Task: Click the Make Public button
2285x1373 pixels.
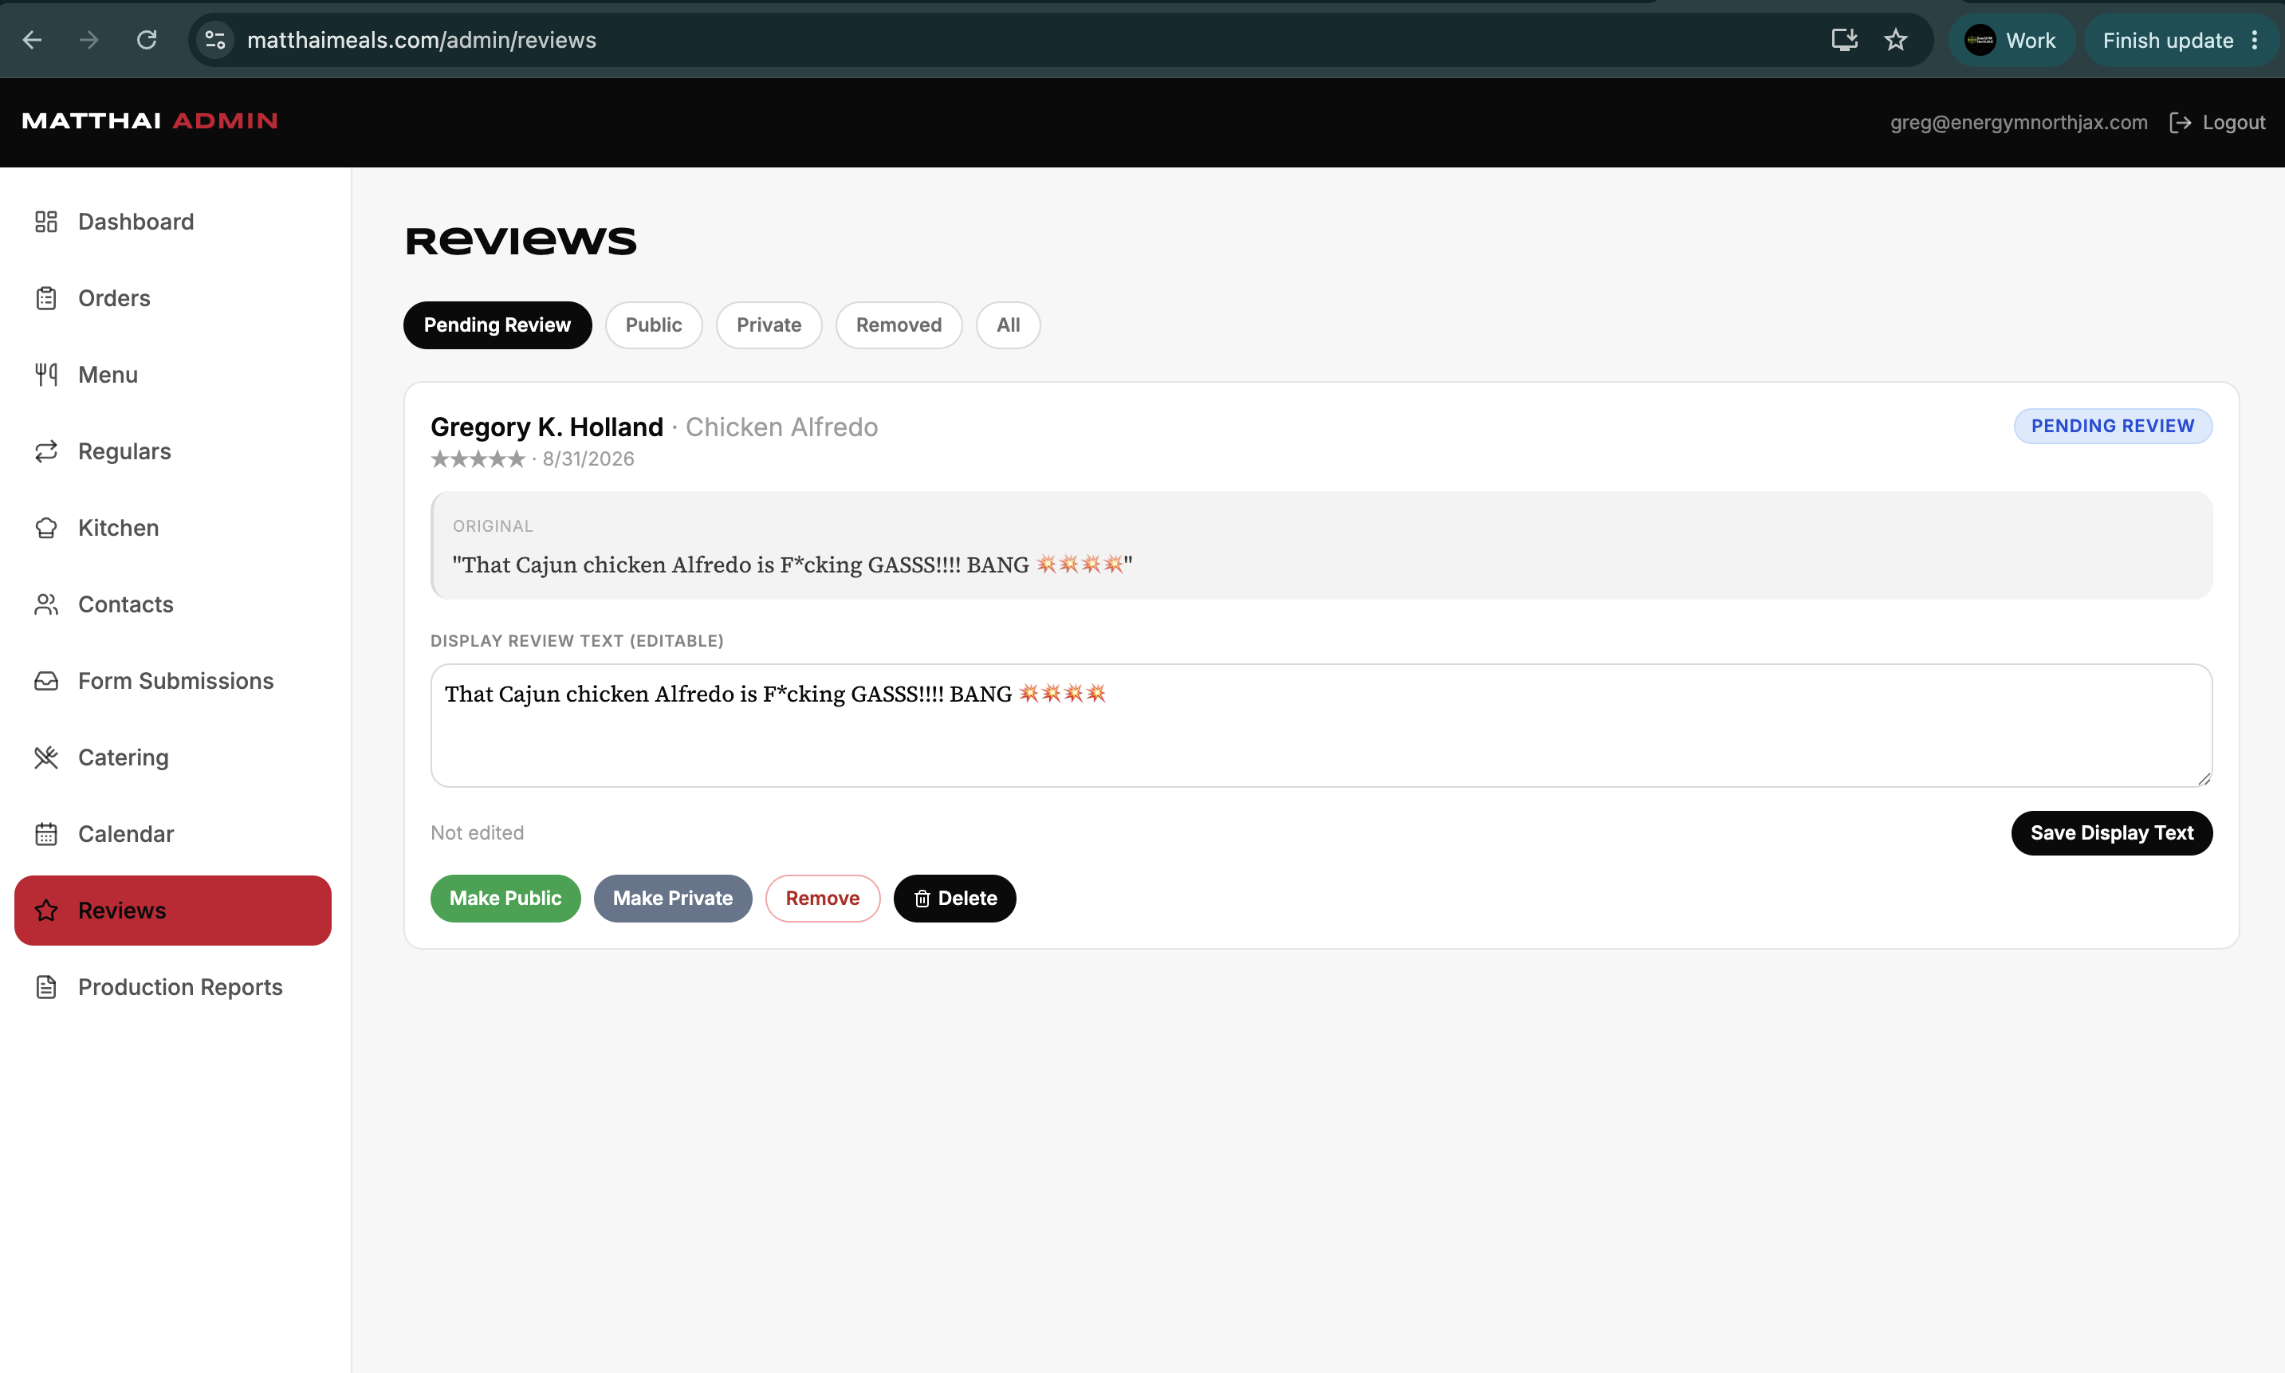Action: [505, 899]
